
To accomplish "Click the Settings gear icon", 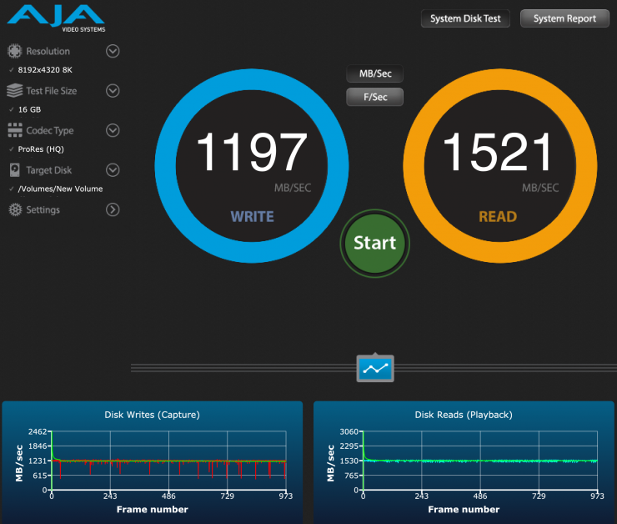I will (14, 210).
